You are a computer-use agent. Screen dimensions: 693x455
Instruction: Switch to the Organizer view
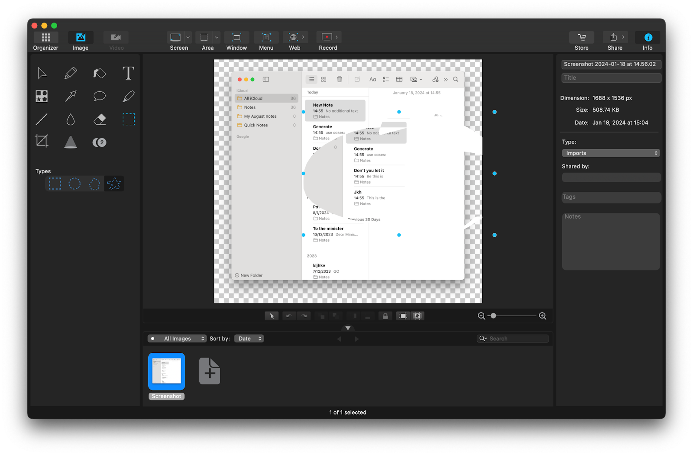45,41
